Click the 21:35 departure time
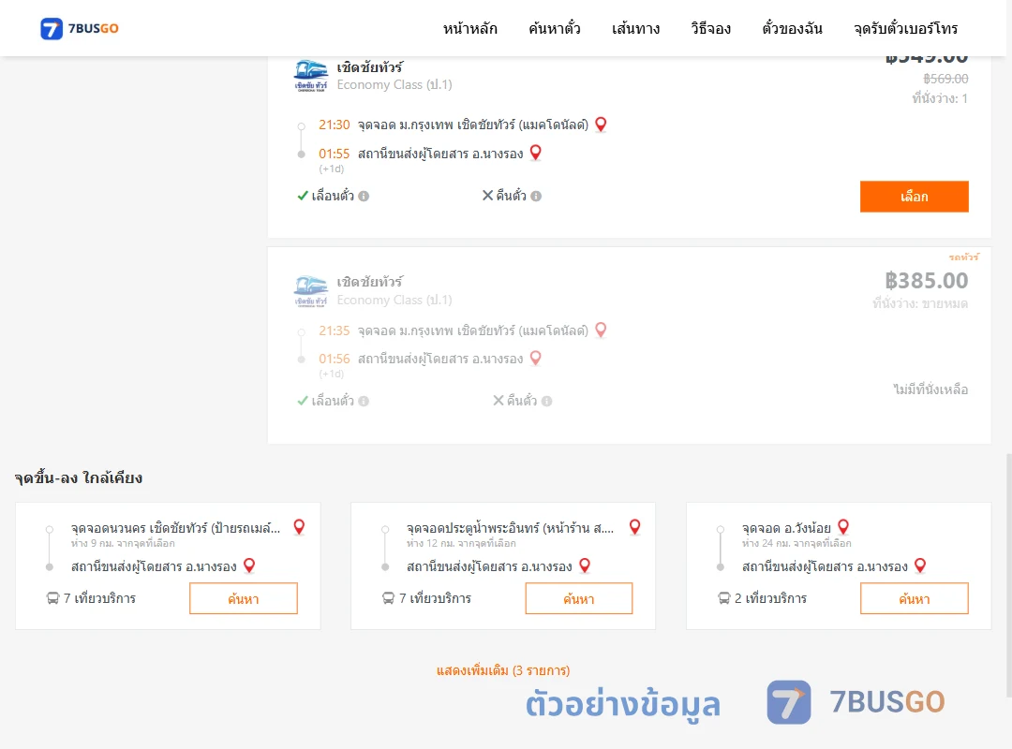This screenshot has height=749, width=1012. tap(335, 330)
